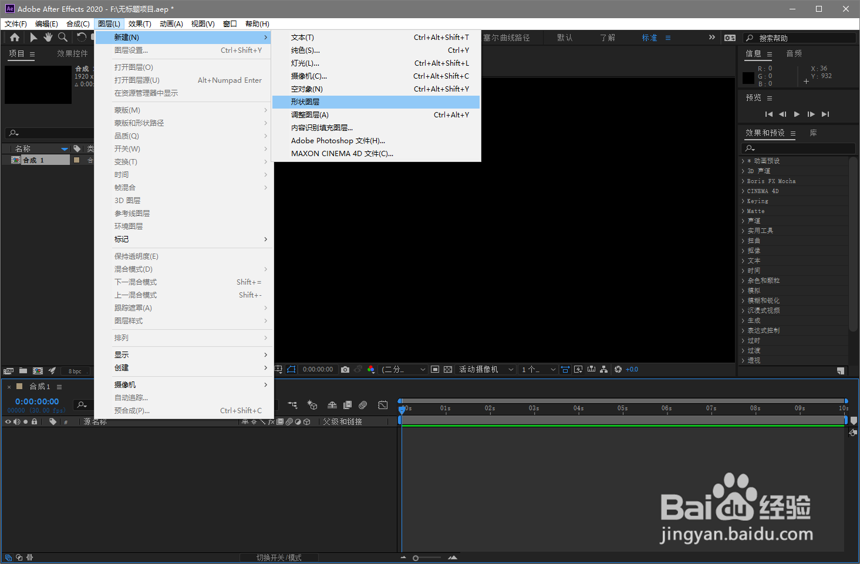Click exposure value +0.0
Image resolution: width=860 pixels, height=564 pixels.
pos(632,369)
